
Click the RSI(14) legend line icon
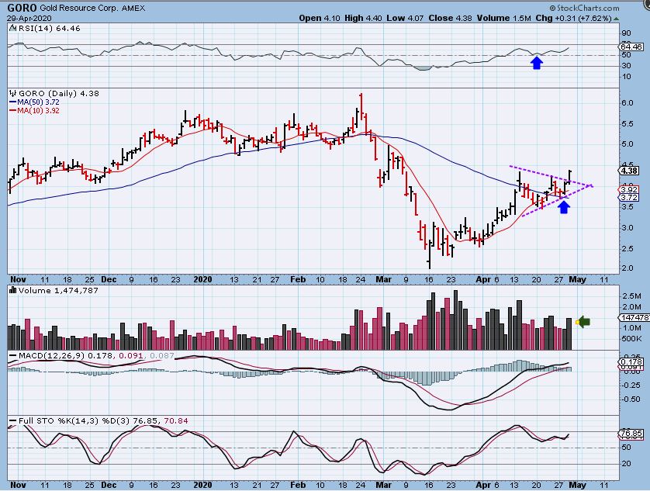[x=13, y=29]
